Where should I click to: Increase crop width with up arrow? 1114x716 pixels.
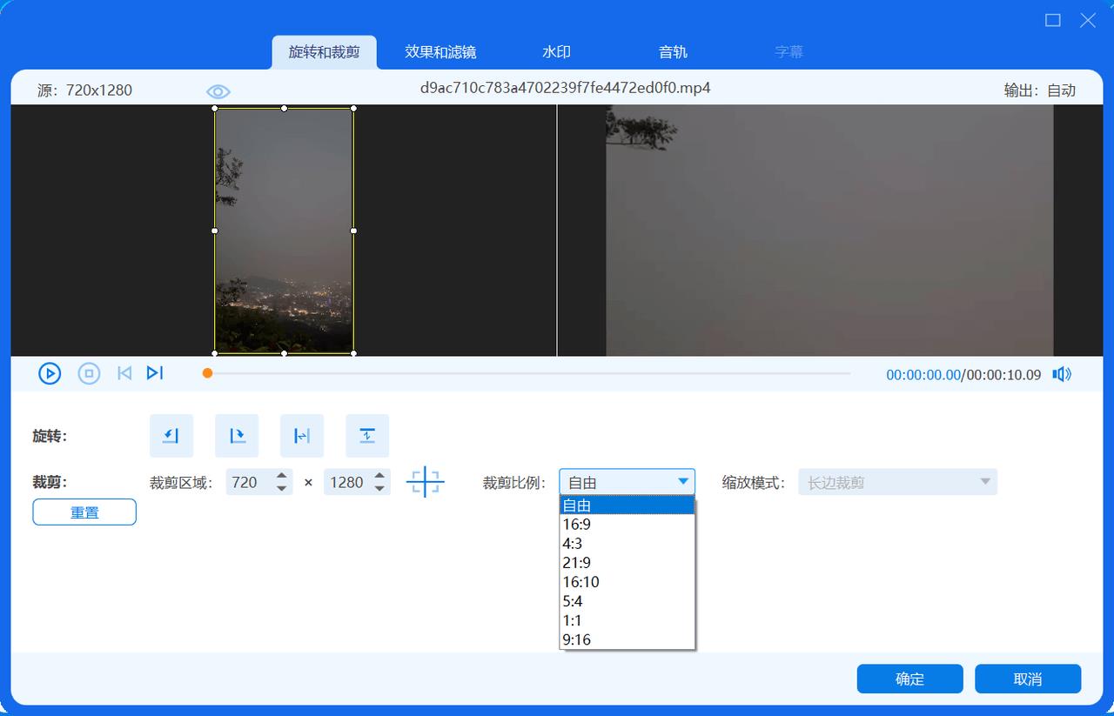(282, 476)
